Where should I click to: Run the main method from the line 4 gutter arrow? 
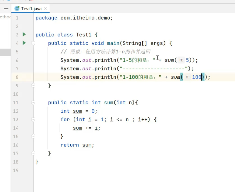[x=24, y=43]
